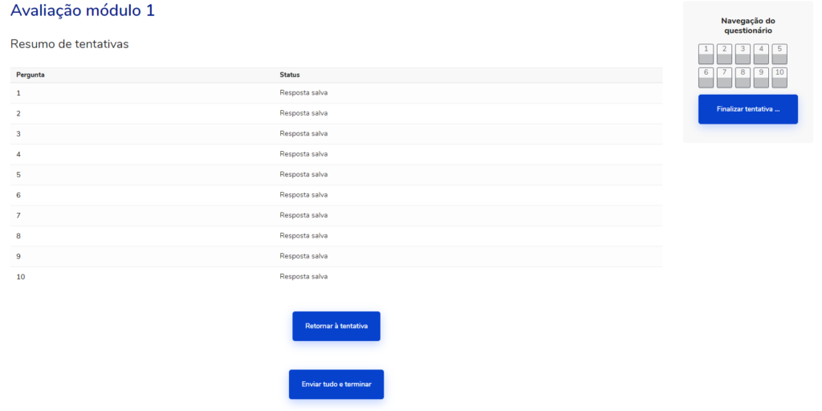Open question 2 navigation box
The width and height of the screenshot is (822, 411).
point(724,54)
